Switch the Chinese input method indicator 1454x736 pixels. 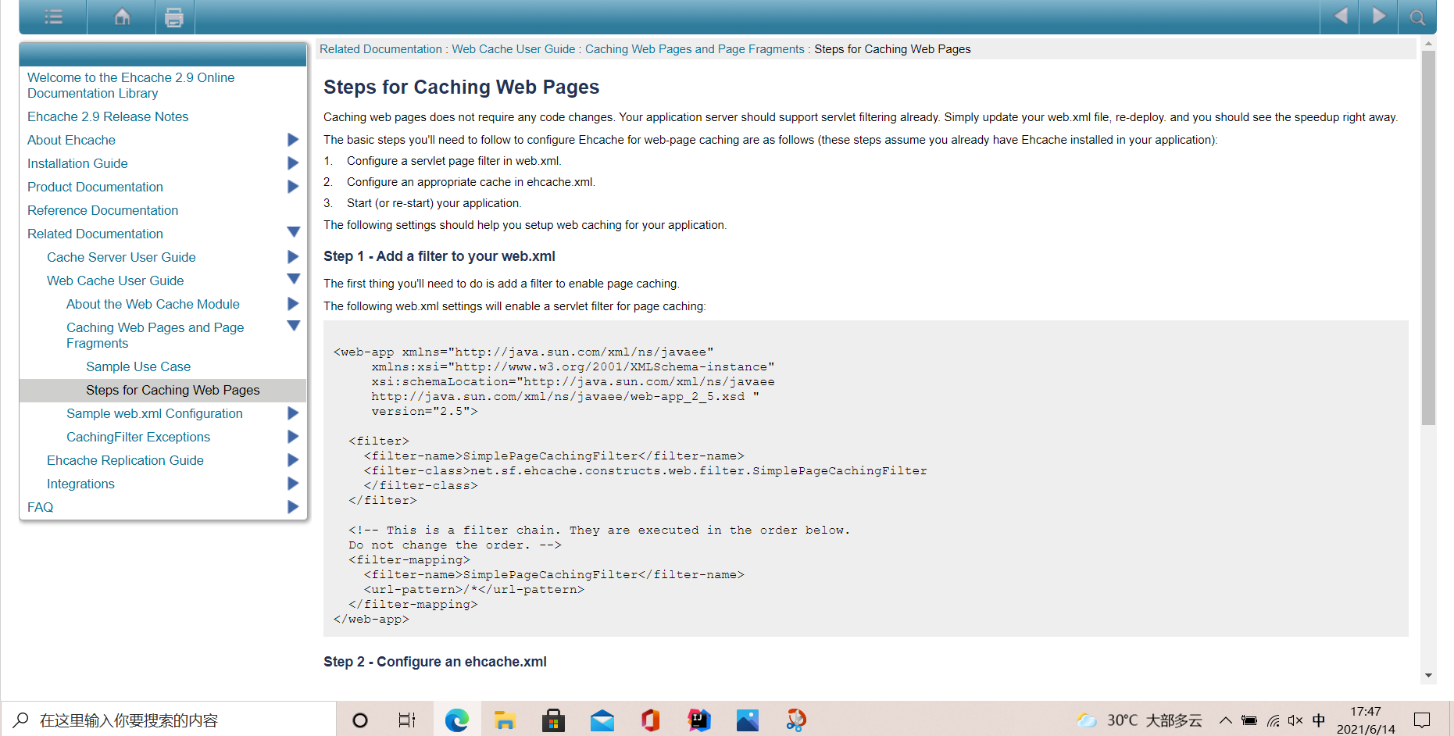click(1319, 720)
